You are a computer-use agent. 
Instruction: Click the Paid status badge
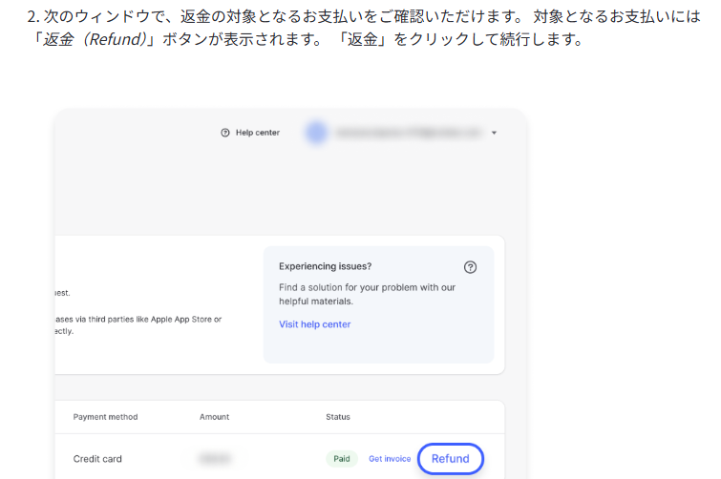click(342, 459)
